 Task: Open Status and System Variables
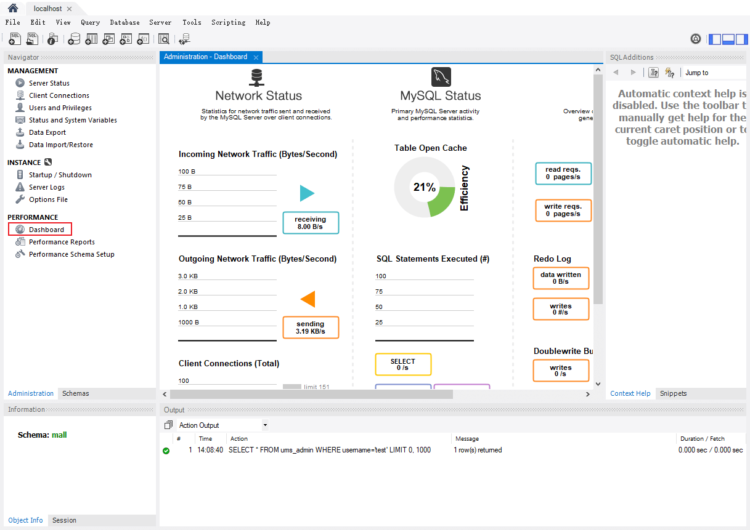coord(73,120)
